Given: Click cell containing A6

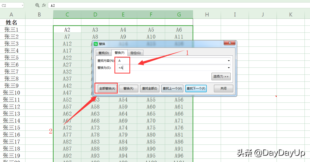Looking at the screenshot, I should [x=179, y=29].
